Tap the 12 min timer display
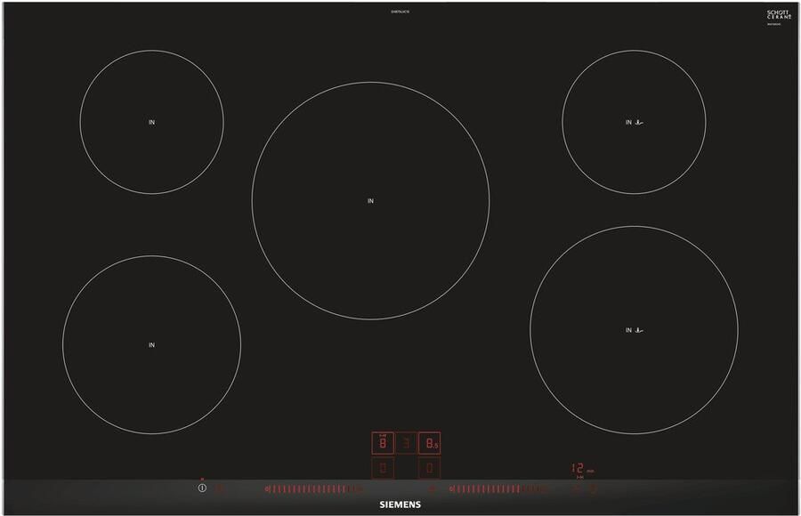The image size is (801, 516). coord(580,468)
